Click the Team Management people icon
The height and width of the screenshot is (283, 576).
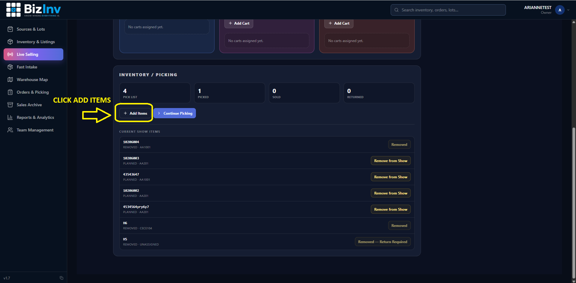coord(10,130)
